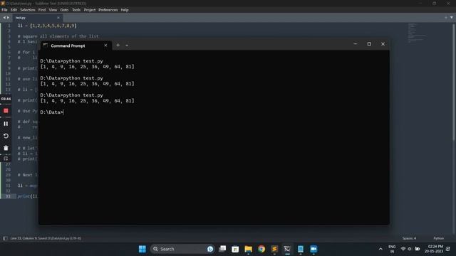Open a new terminal tab with the plus icon
This screenshot has height=256, width=456.
(x=118, y=46)
